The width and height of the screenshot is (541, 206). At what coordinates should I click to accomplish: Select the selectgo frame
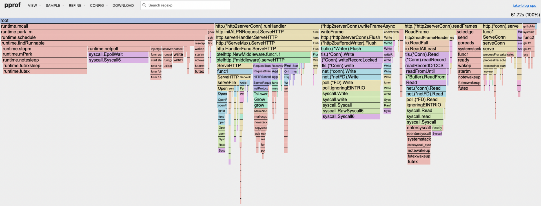click(x=468, y=32)
